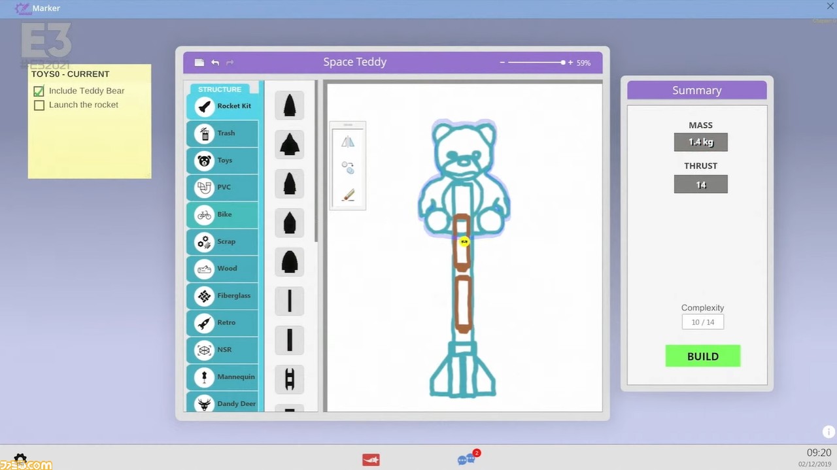
Task: Select the paintbrush tool icon
Action: (348, 195)
